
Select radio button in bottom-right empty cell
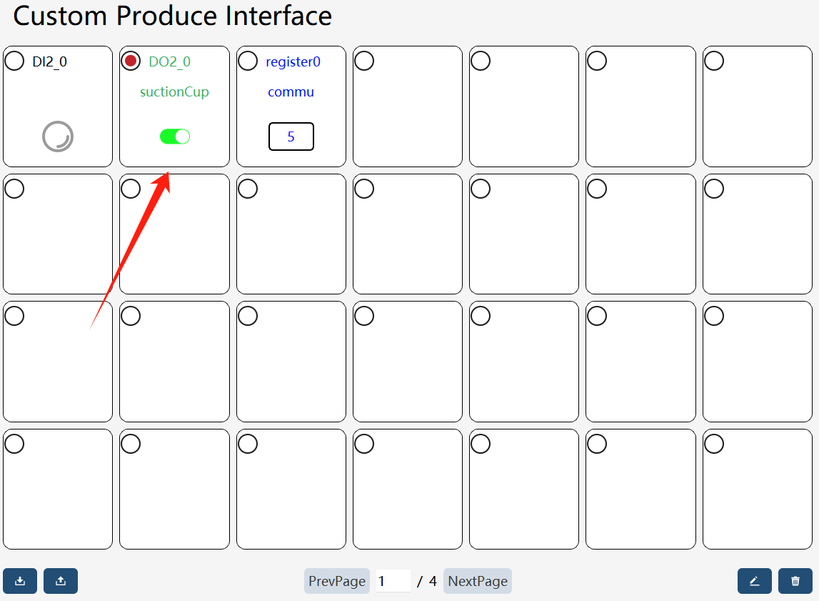point(714,444)
